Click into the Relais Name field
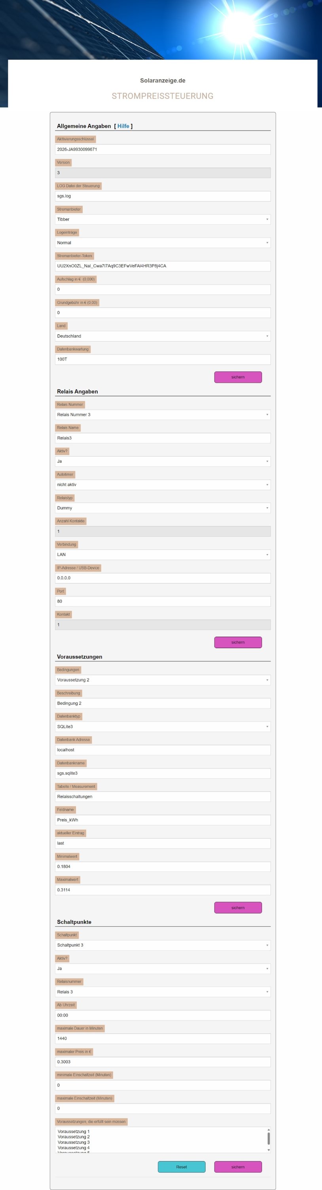 [x=162, y=438]
